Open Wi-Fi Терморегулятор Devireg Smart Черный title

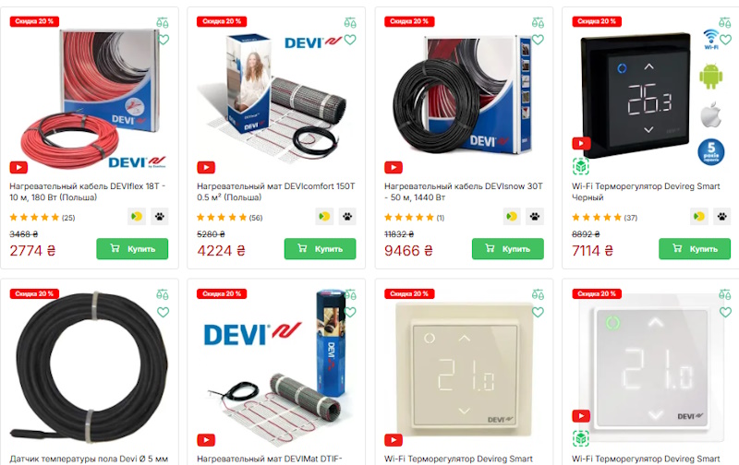point(646,192)
